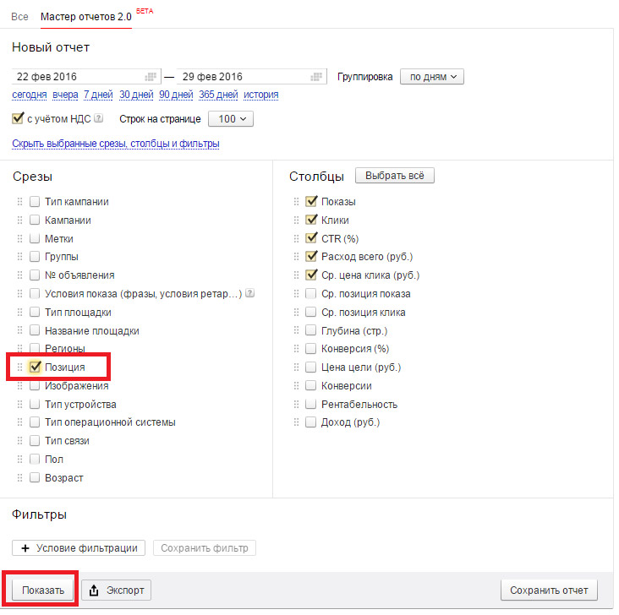Switch to the Все tab
Image resolution: width=619 pixels, height=615 pixels.
pyautogui.click(x=19, y=17)
